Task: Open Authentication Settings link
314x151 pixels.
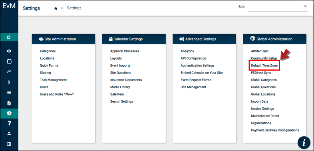Action: (x=197, y=66)
